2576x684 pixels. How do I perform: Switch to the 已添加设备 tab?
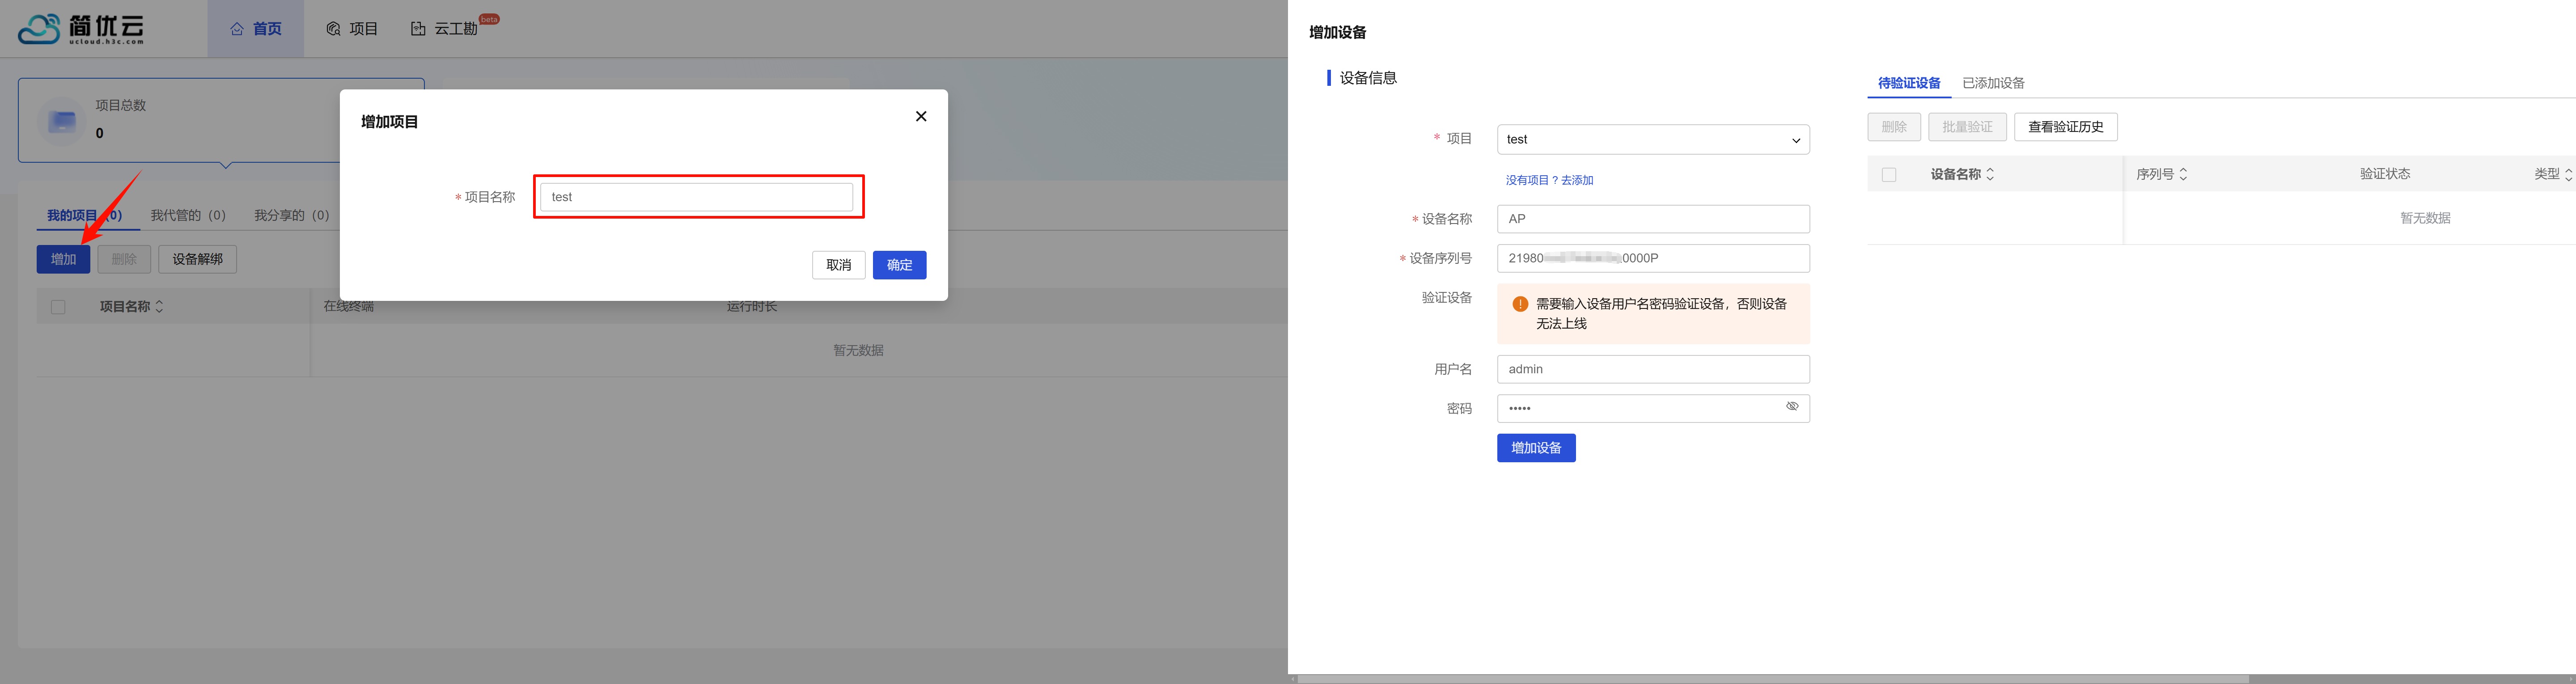(1993, 83)
